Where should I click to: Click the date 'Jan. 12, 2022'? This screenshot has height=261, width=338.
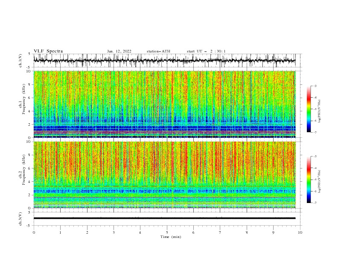coord(119,51)
